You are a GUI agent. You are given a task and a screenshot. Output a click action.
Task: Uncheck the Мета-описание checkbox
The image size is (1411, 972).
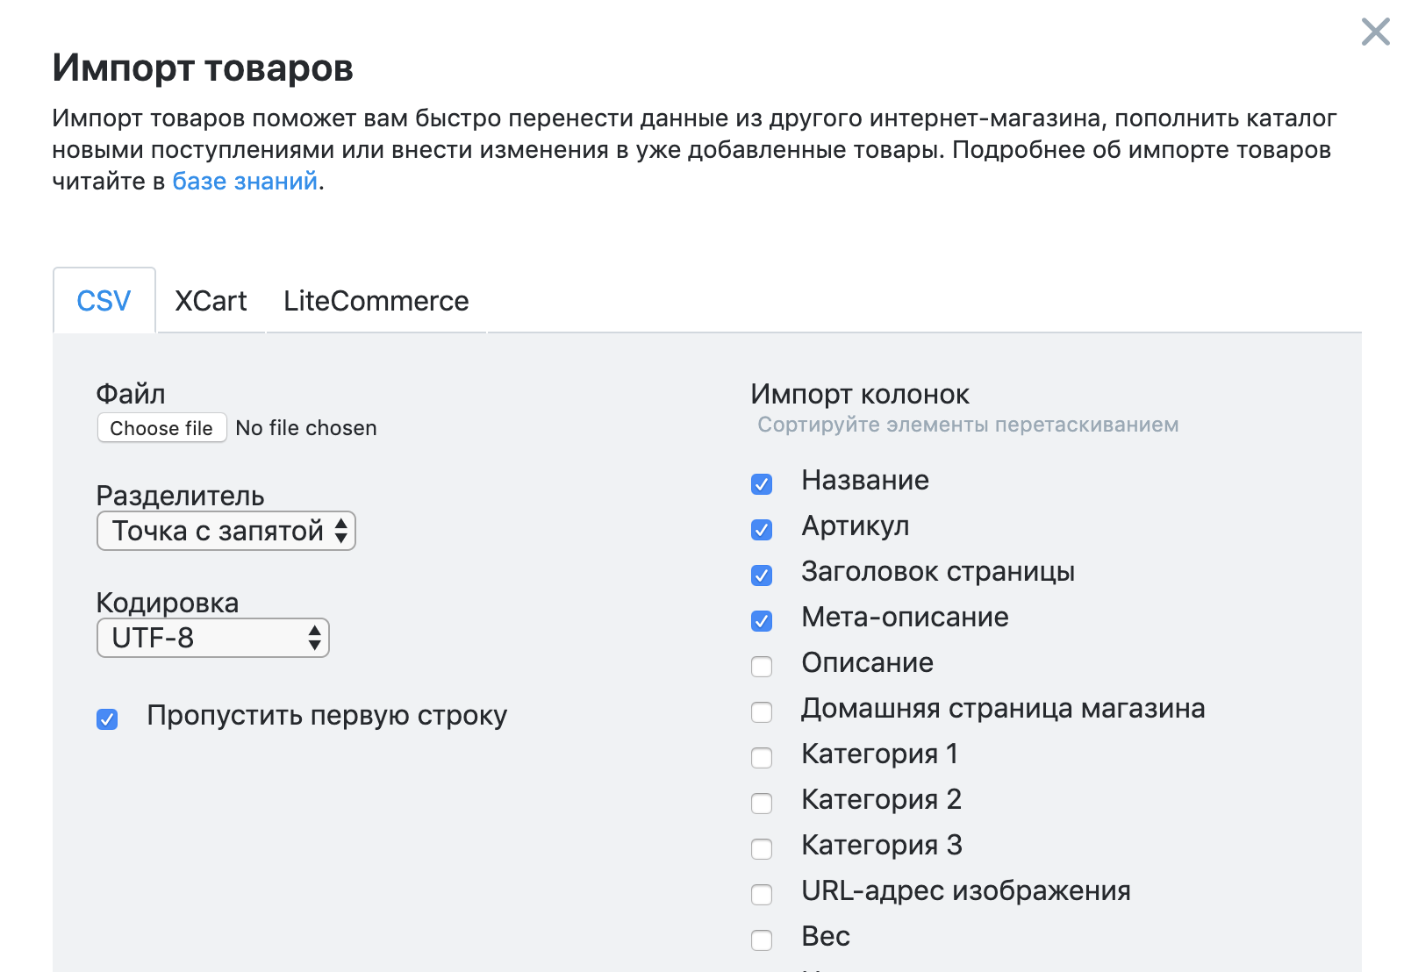coord(762,621)
